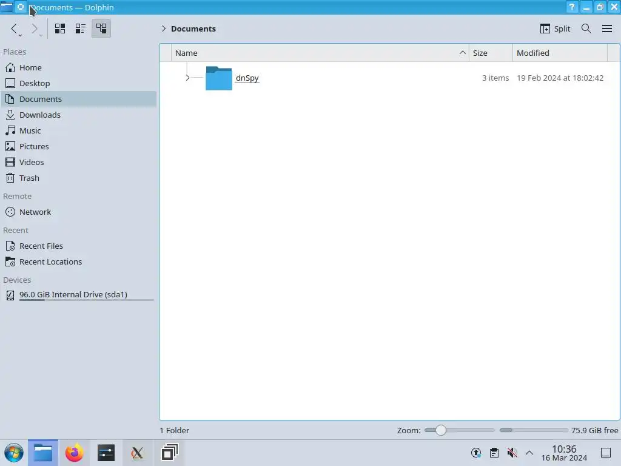The width and height of the screenshot is (621, 466).
Task: Click 1 Folder status text
Action: [175, 430]
